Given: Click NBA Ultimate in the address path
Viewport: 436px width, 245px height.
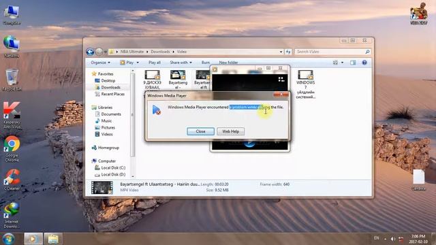Looking at the screenshot, I should click(x=132, y=52).
